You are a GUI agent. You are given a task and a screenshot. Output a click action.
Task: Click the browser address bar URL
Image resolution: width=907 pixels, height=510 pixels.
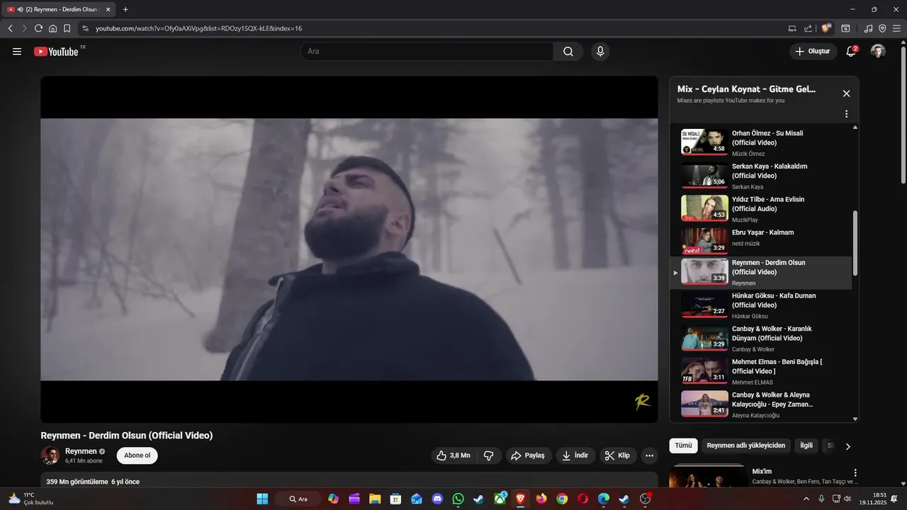[198, 28]
